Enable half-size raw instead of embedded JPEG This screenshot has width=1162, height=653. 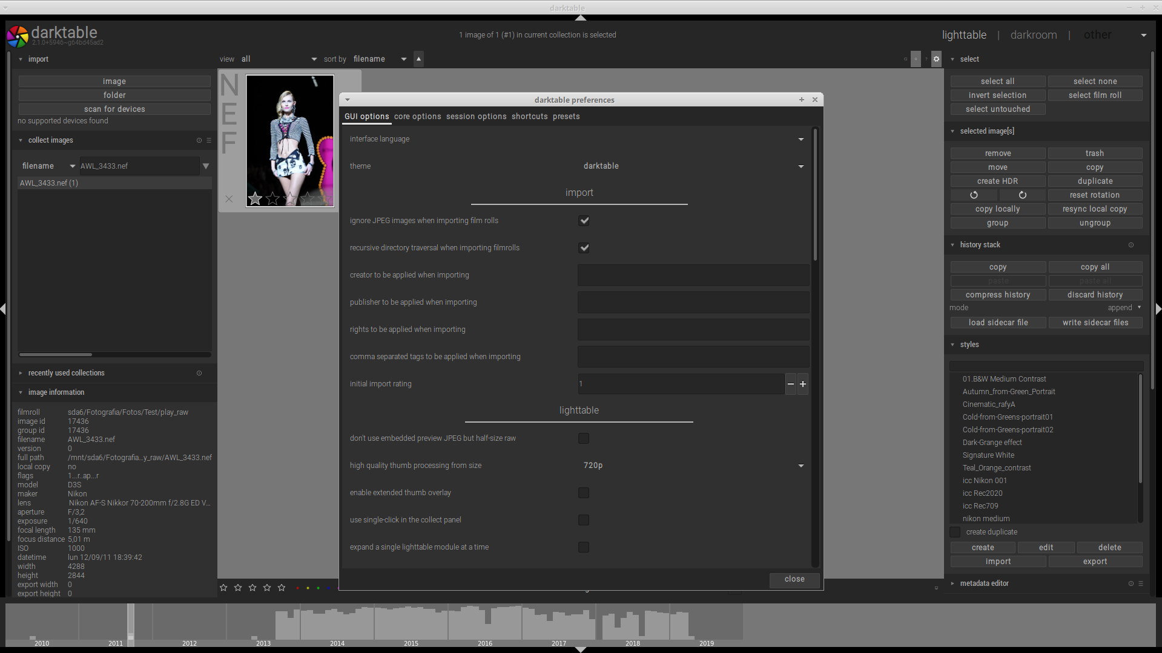point(584,438)
